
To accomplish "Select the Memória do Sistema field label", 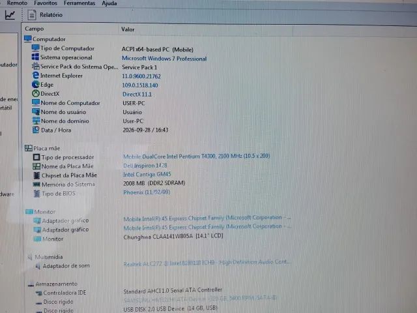I will tap(68, 185).
